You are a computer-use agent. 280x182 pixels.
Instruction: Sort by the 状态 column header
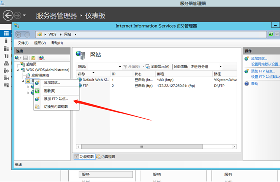pos(144,74)
